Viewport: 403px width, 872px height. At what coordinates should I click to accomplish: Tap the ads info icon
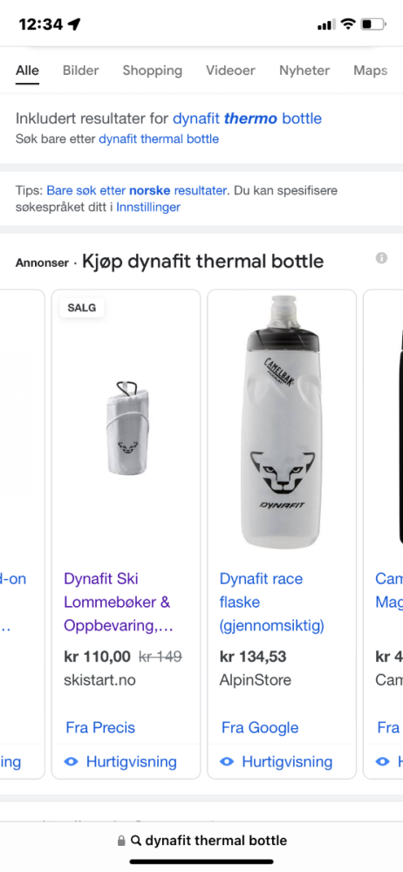[381, 257]
